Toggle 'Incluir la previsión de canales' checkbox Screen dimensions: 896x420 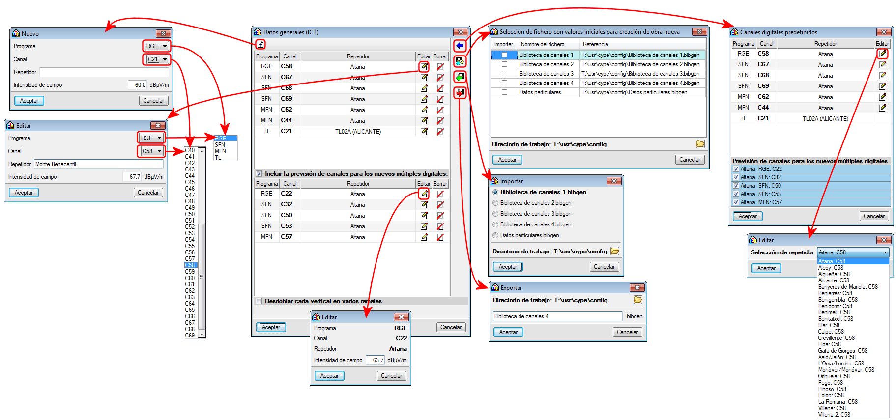tap(259, 174)
